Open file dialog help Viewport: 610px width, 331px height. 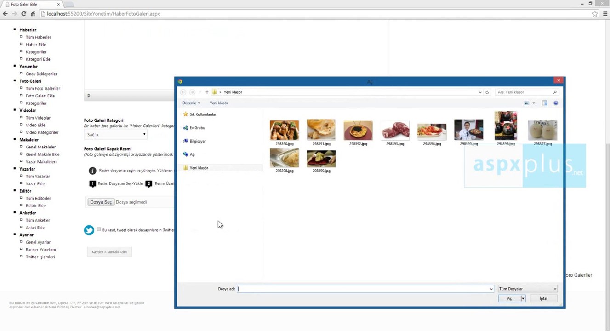[556, 103]
